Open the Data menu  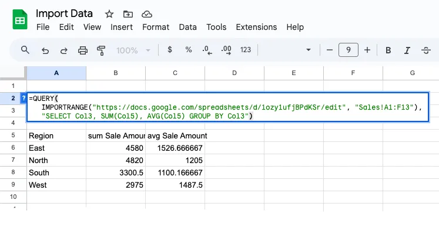tap(187, 27)
